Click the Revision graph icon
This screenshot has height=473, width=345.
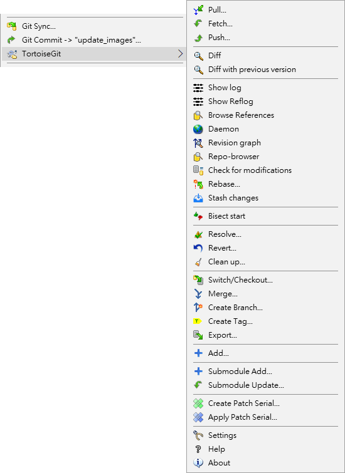[x=198, y=143]
